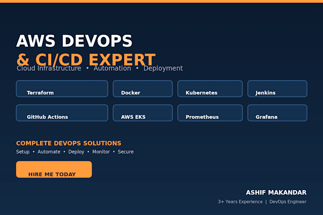Select the Terraform skill box
This screenshot has width=323, height=215.
(62, 89)
